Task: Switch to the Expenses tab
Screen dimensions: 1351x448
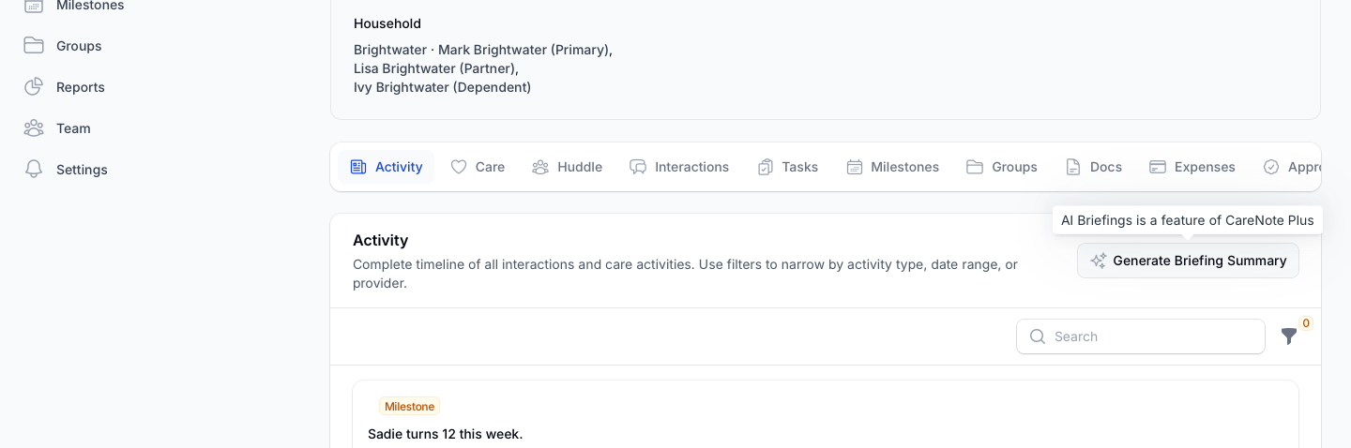Action: (1192, 167)
